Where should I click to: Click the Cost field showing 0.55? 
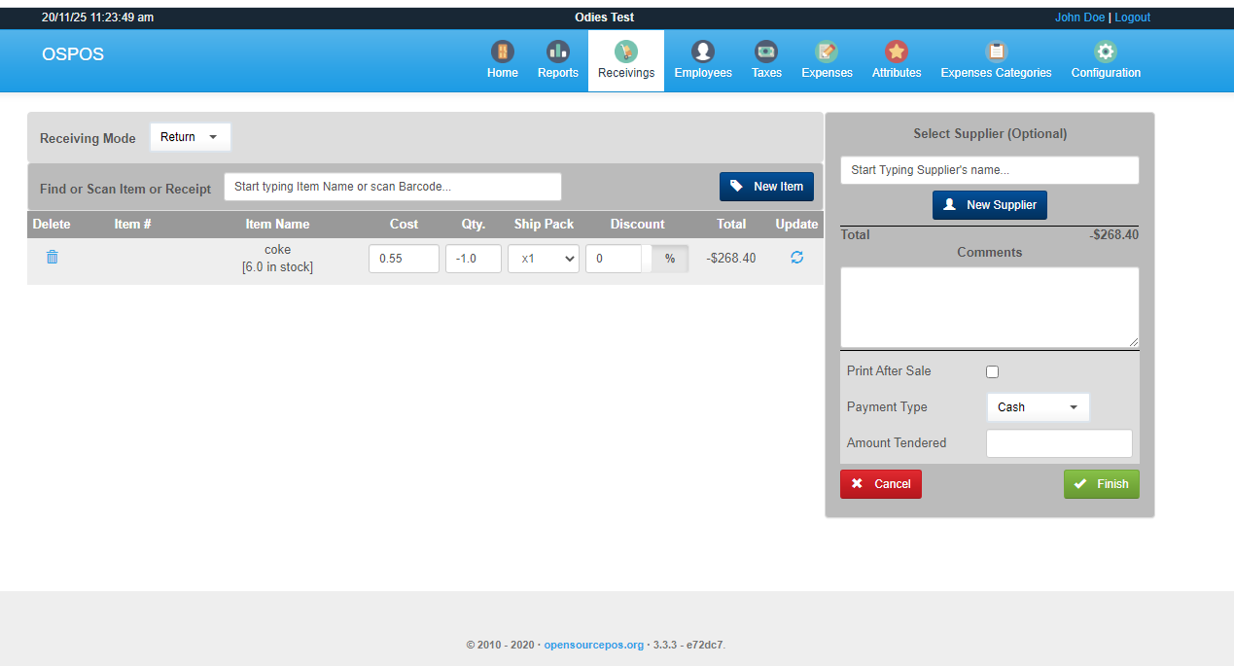click(404, 259)
